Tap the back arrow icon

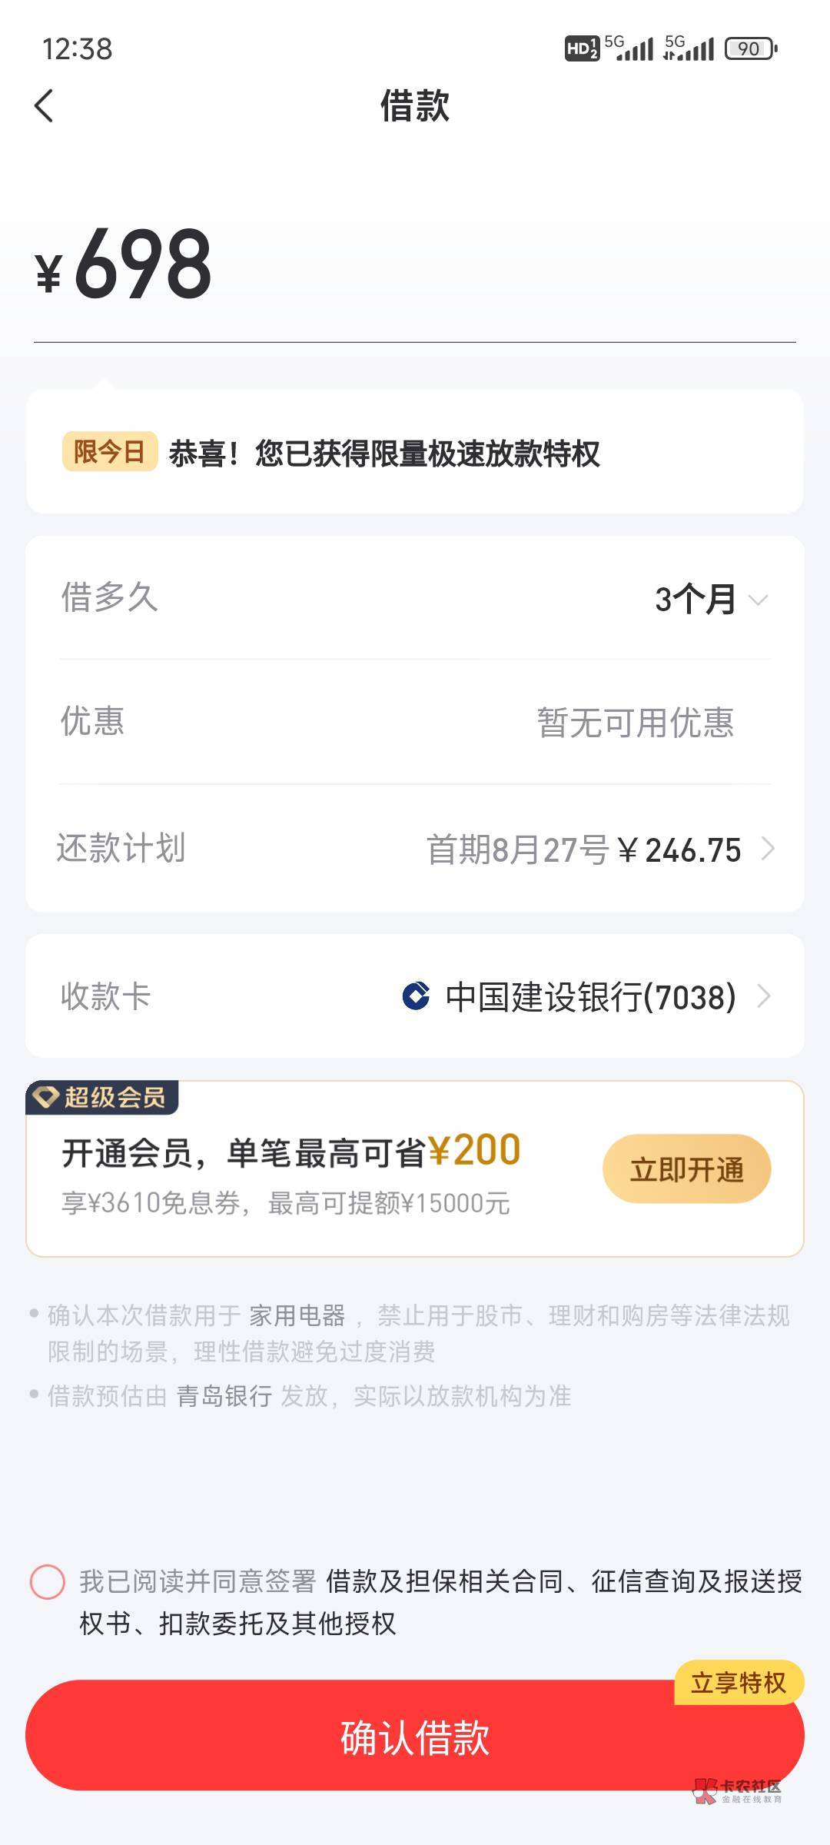pyautogui.click(x=45, y=106)
